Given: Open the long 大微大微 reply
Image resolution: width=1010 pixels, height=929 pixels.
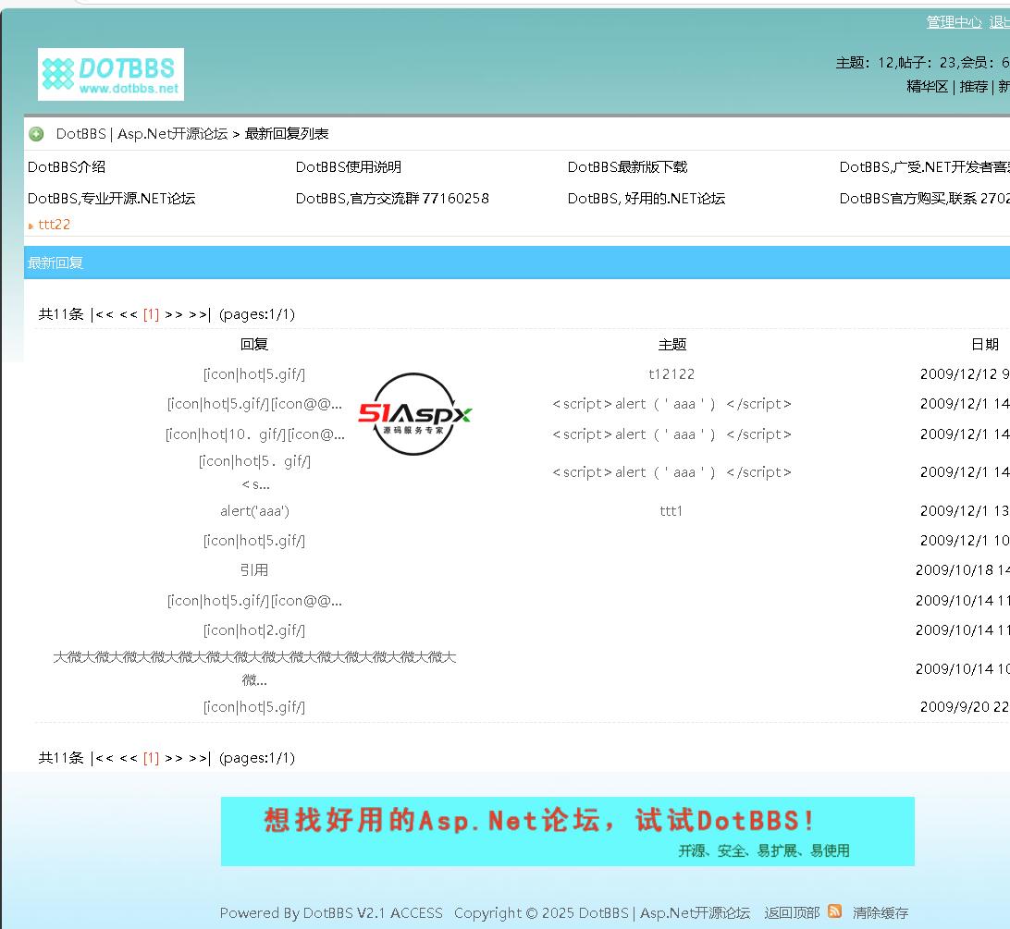Looking at the screenshot, I should coord(254,668).
